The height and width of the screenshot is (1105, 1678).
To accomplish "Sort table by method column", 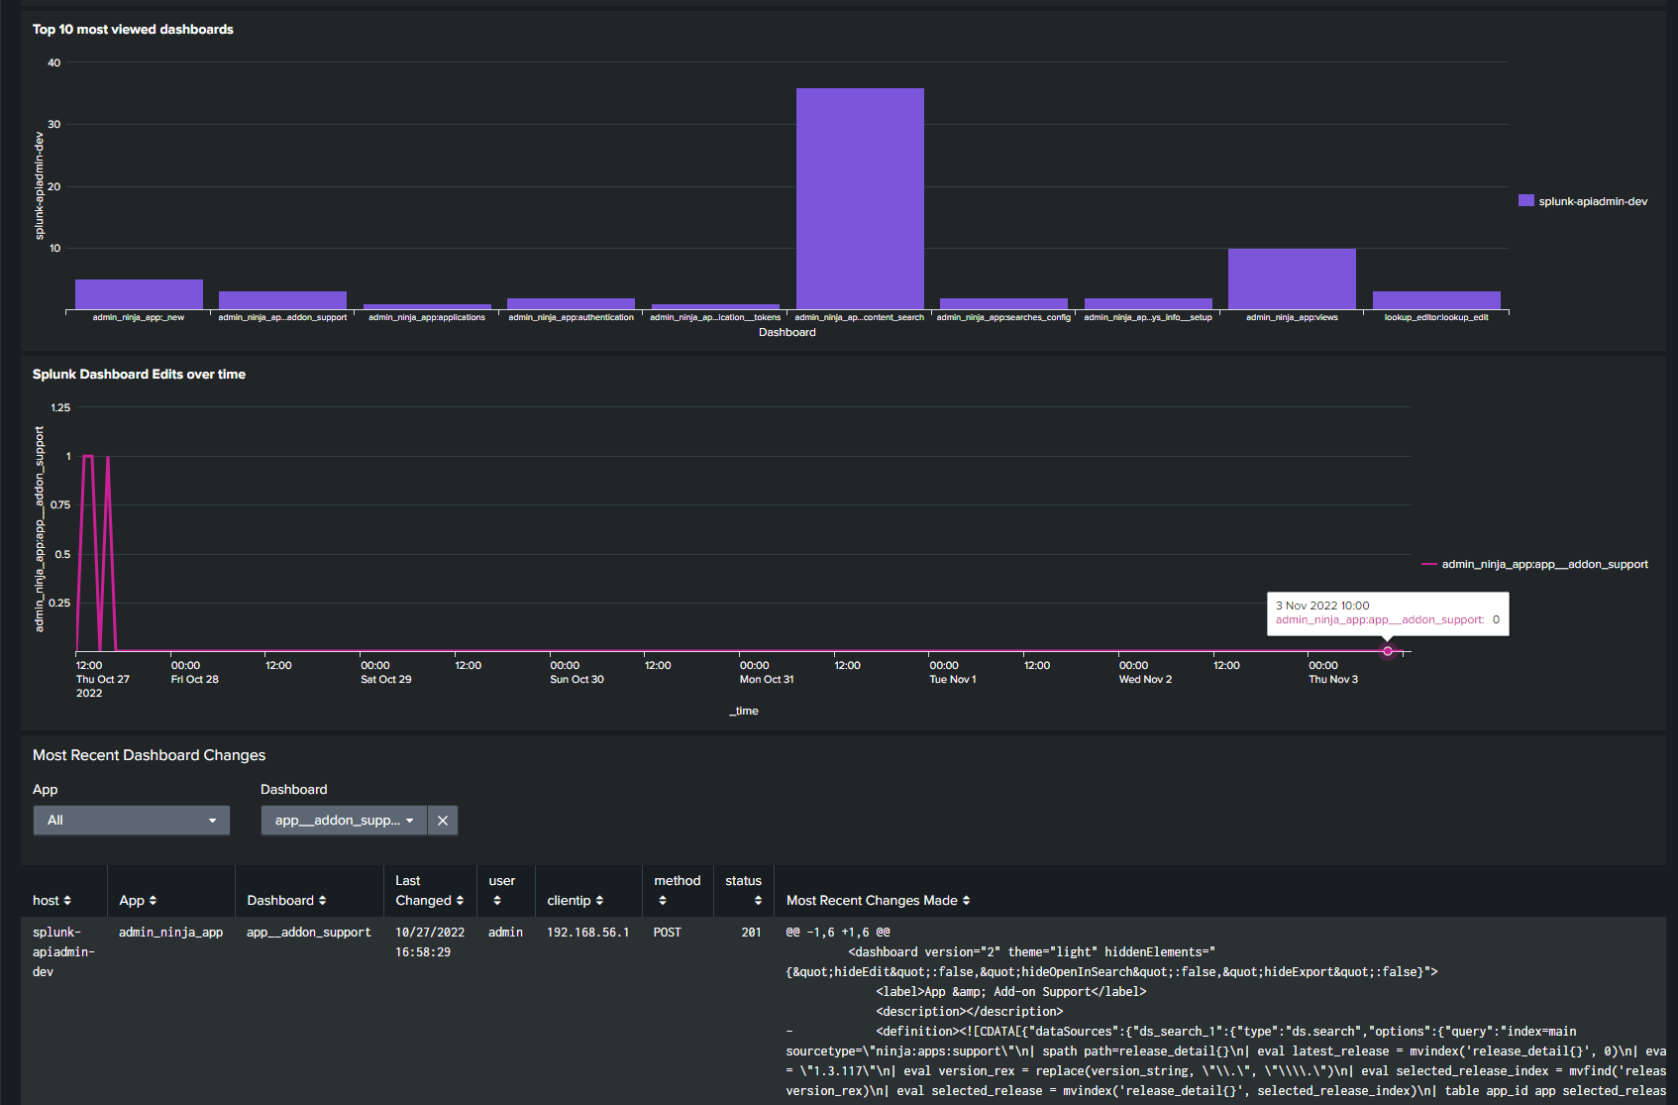I will (x=677, y=890).
